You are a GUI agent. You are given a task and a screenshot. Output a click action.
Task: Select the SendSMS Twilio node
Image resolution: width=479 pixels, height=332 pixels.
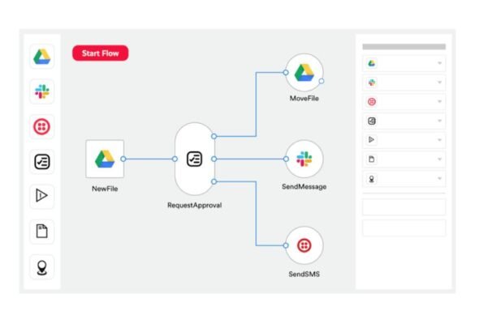(304, 245)
